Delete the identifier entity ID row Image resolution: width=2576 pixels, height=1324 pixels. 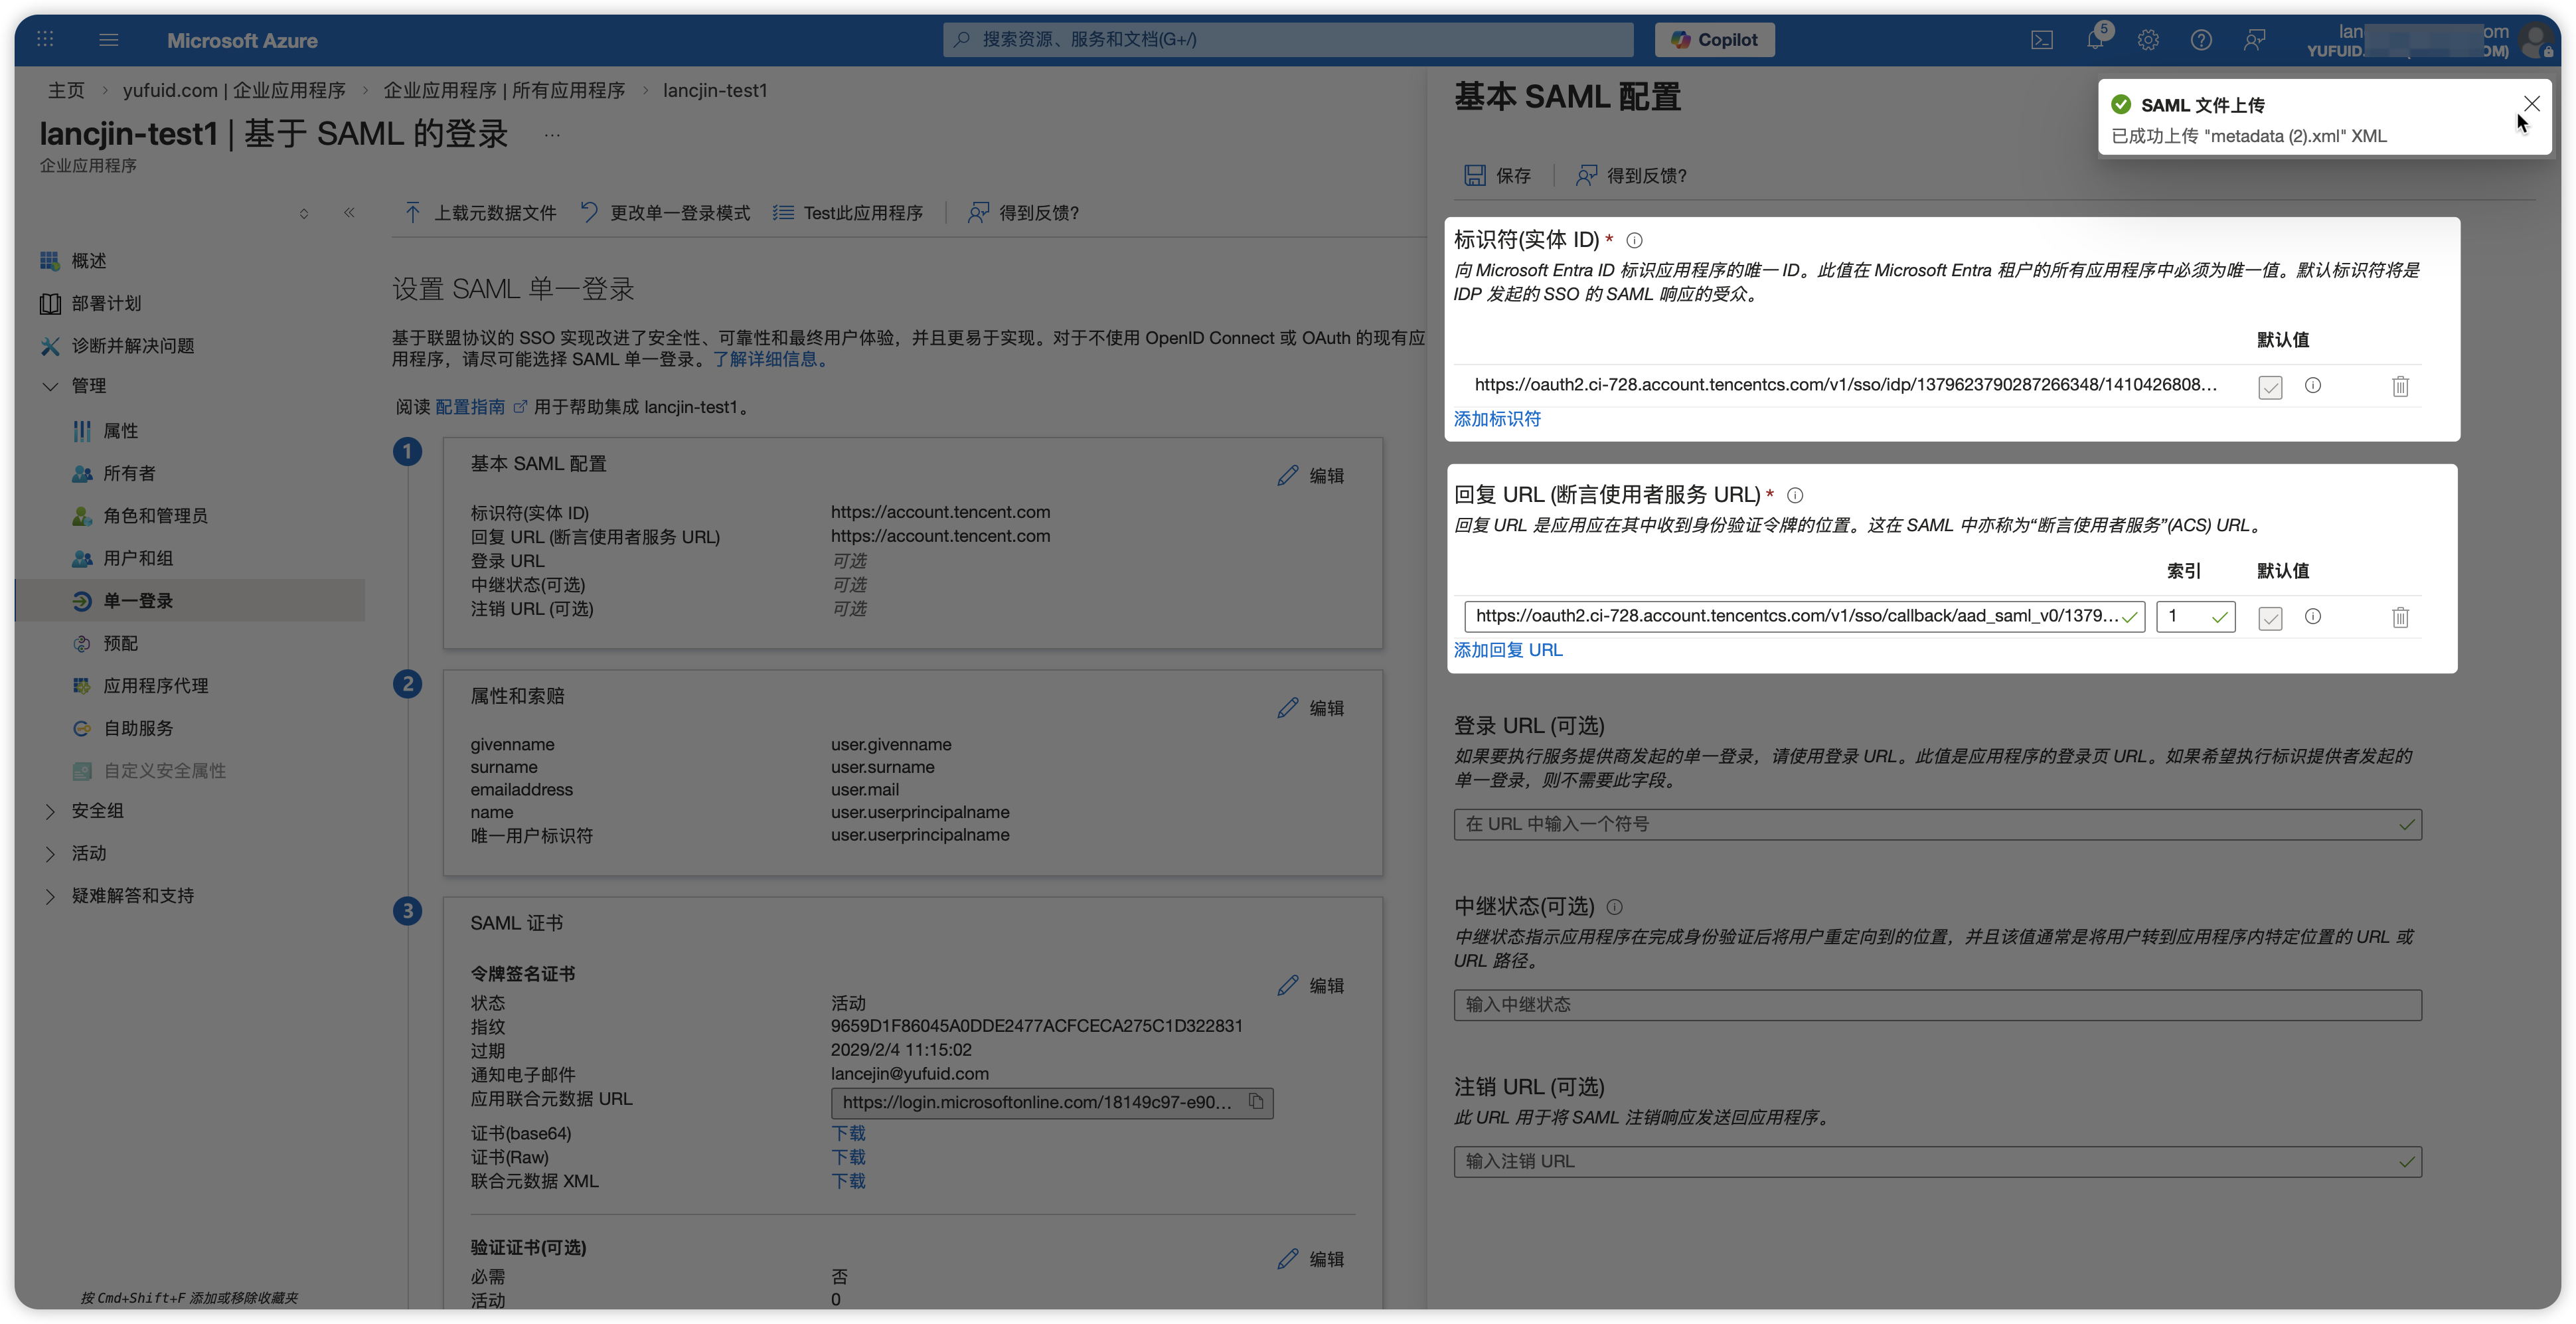[2400, 386]
